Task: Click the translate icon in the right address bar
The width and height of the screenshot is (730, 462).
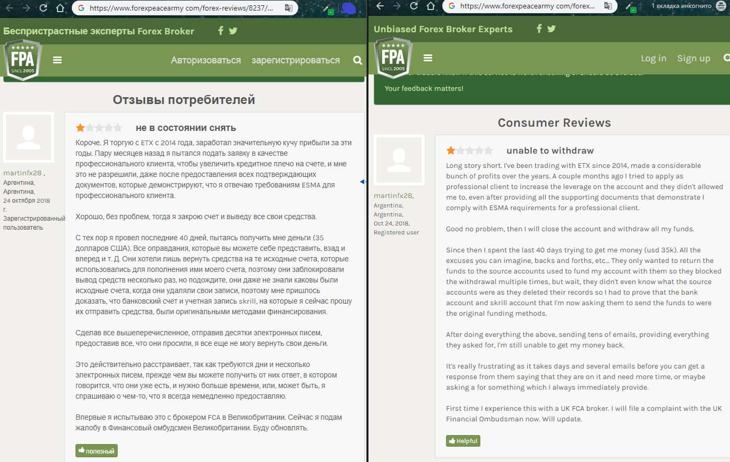Action: click(x=608, y=6)
